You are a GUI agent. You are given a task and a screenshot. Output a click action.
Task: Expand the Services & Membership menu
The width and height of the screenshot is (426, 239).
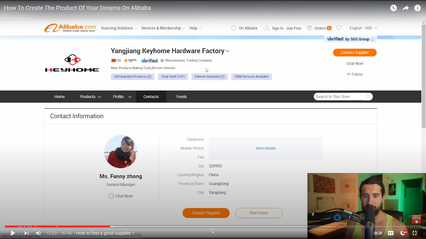(163, 28)
